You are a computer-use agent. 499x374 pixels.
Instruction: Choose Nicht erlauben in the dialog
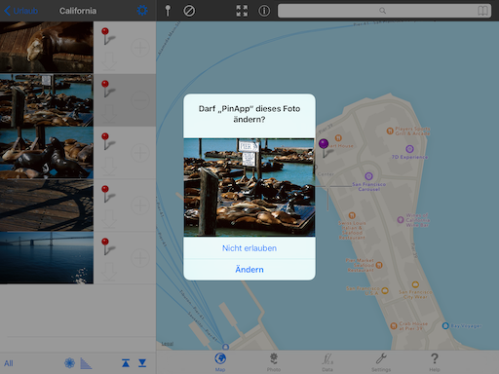click(249, 248)
